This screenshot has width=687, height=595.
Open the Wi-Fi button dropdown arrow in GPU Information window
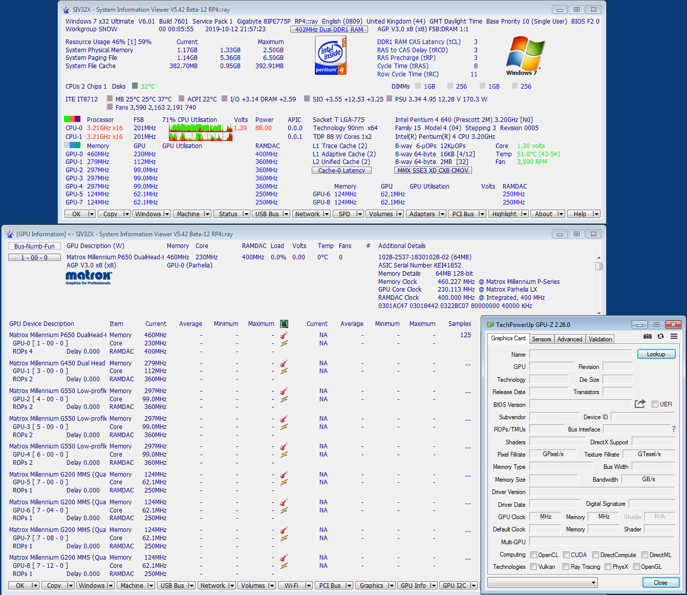pyautogui.click(x=308, y=586)
